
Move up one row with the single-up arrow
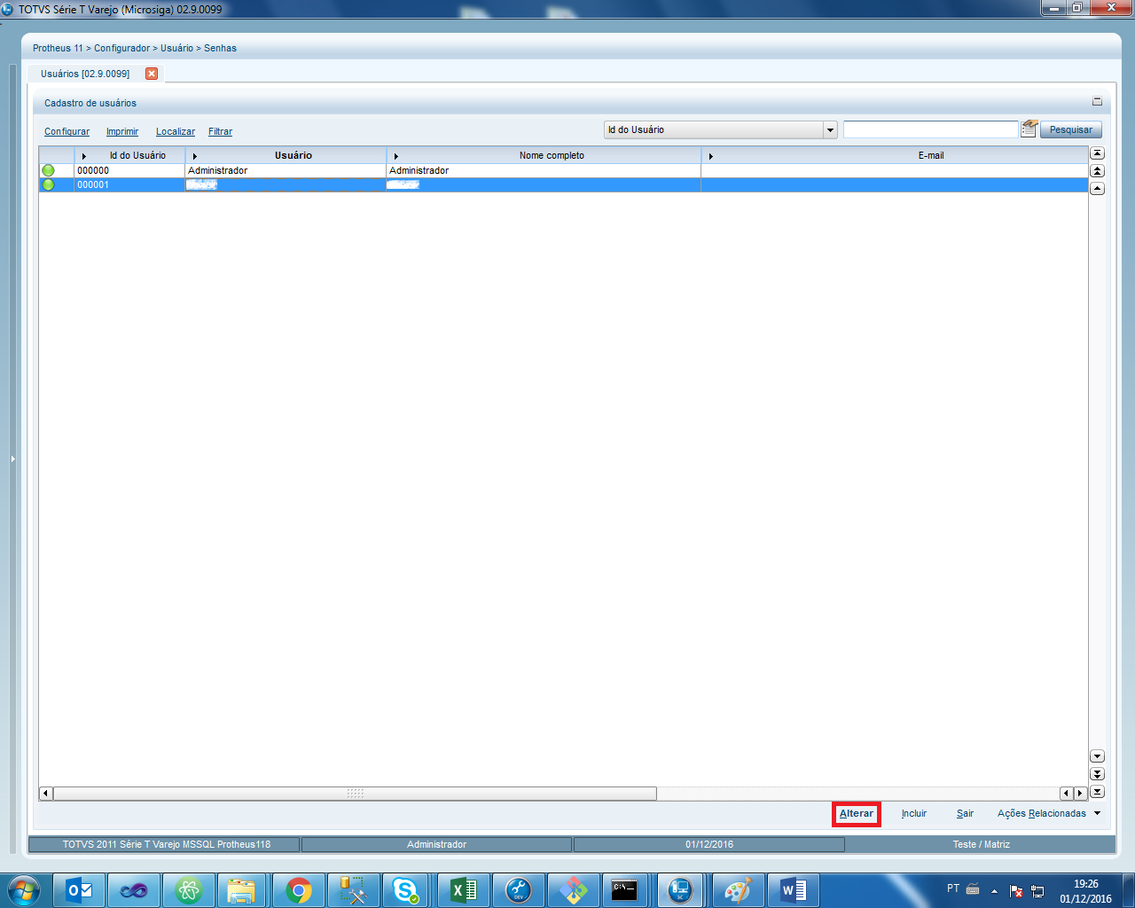(1097, 189)
